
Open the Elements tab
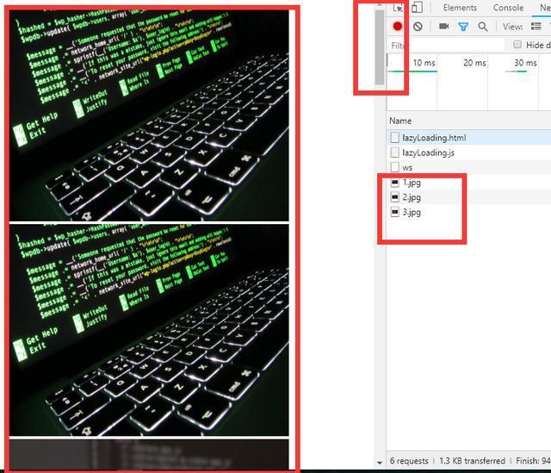tap(460, 8)
